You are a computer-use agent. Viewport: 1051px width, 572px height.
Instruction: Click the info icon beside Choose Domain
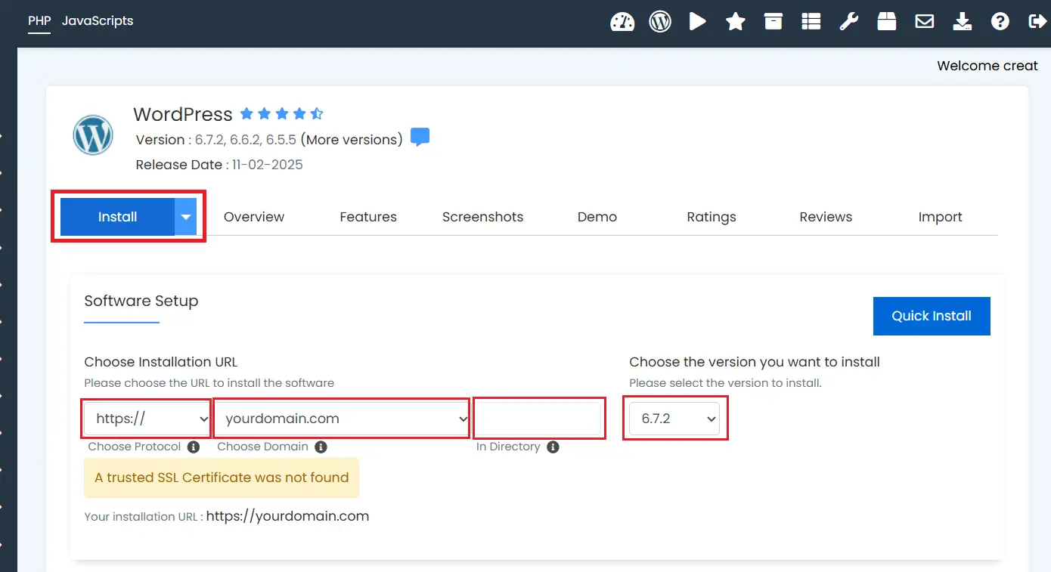coord(321,447)
